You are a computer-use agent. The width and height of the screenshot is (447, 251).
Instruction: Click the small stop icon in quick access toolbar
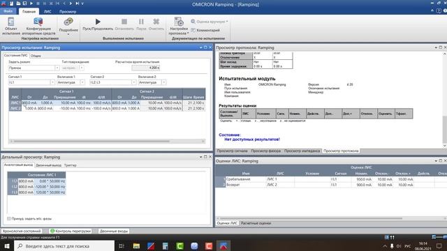38,3
